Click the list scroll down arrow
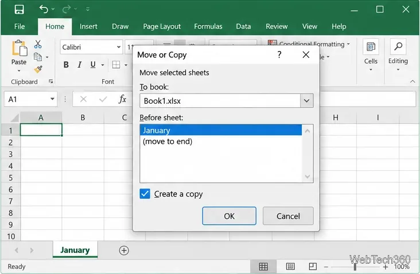Screen dimensions: 420x274 pyautogui.click(x=308, y=177)
